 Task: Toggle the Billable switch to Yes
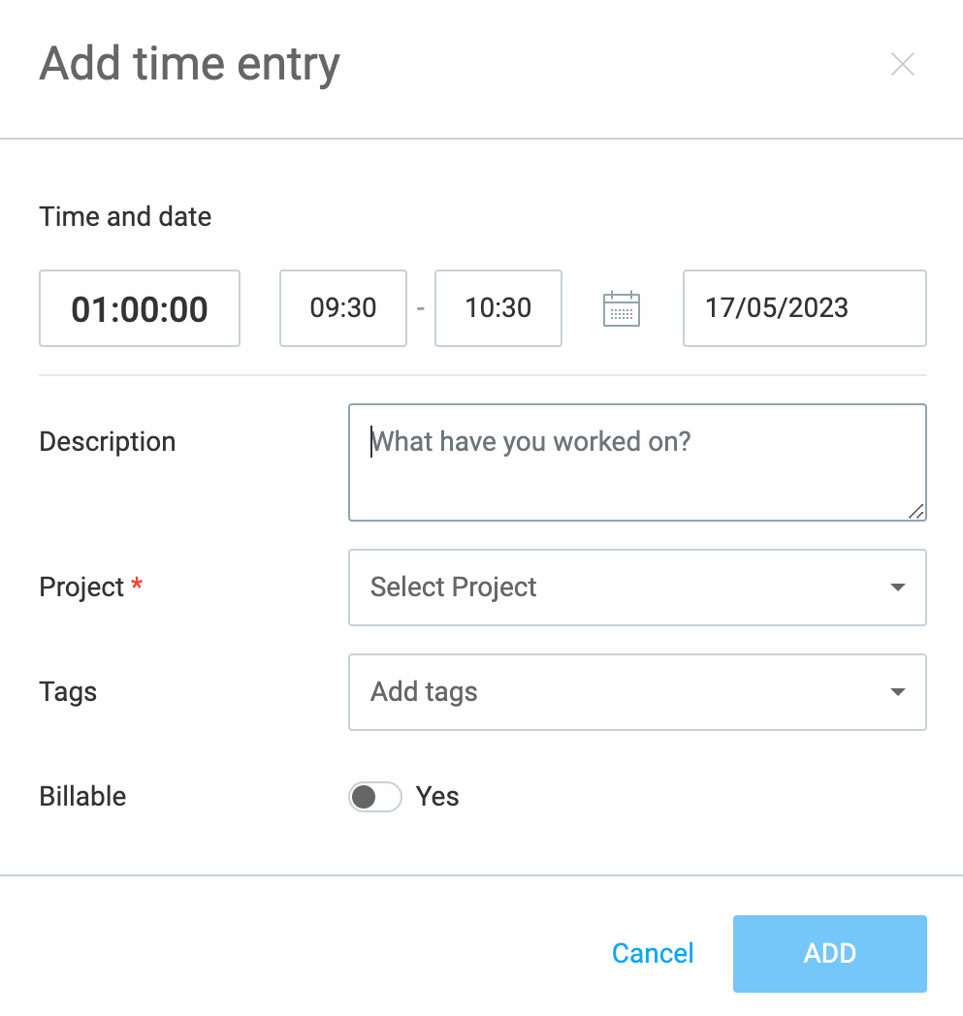tap(374, 796)
